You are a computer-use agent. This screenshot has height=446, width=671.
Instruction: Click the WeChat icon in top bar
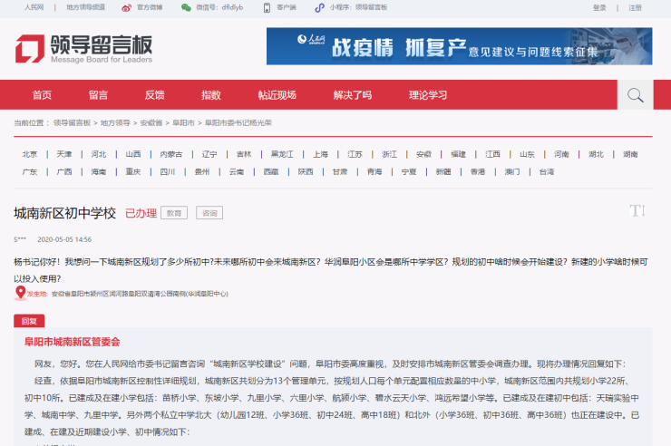coord(186,7)
